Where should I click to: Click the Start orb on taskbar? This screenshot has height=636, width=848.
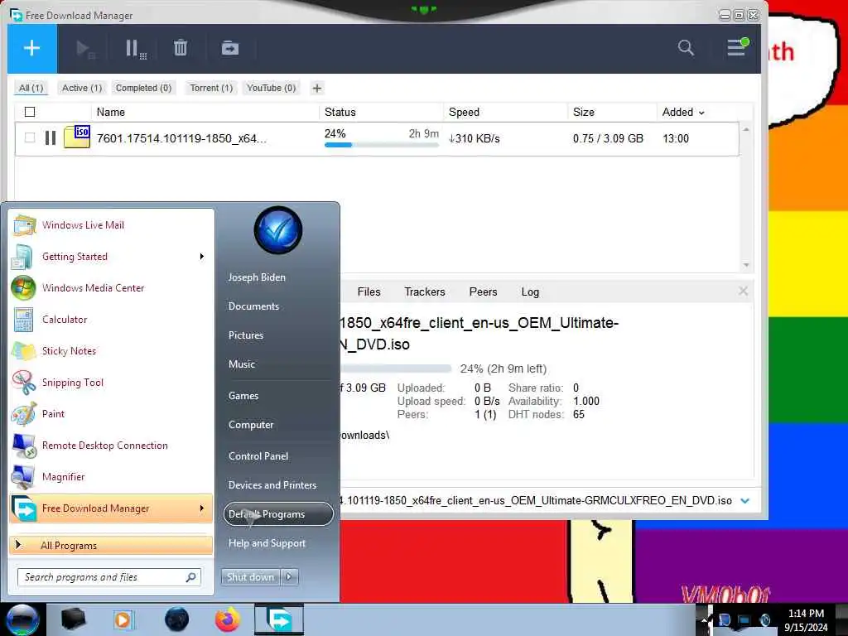[x=22, y=619]
